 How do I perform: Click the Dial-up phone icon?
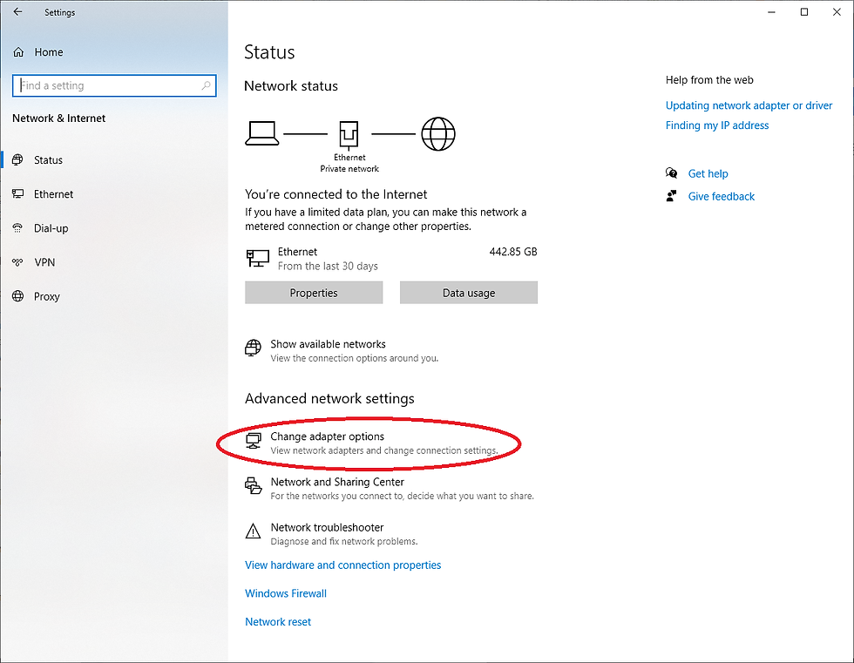click(x=18, y=228)
